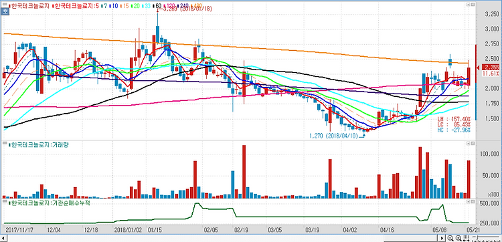
Task: Close the 기관순매수누적 panel
Action: pyautogui.click(x=473, y=202)
